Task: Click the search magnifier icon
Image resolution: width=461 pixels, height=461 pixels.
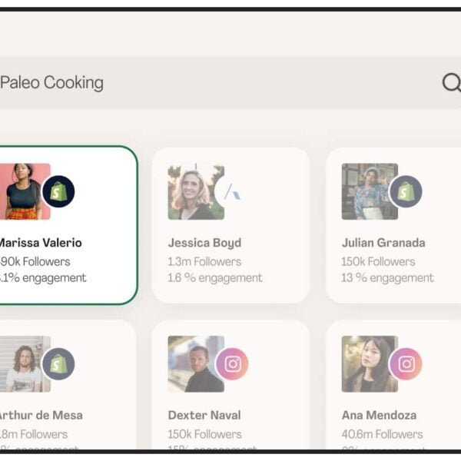Action: (451, 82)
